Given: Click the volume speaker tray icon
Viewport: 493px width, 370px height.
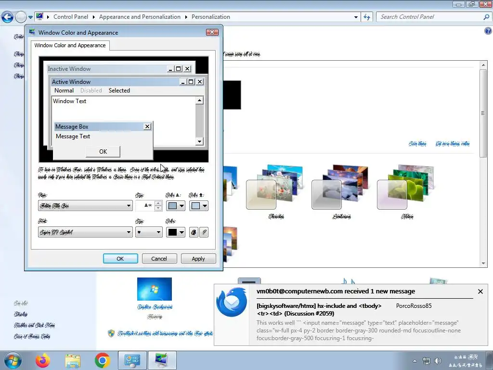Looking at the screenshot, I should (x=438, y=361).
